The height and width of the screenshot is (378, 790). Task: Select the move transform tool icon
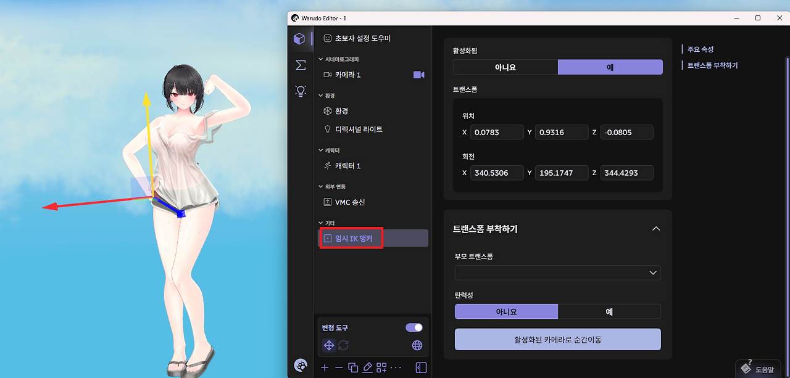[x=329, y=345]
